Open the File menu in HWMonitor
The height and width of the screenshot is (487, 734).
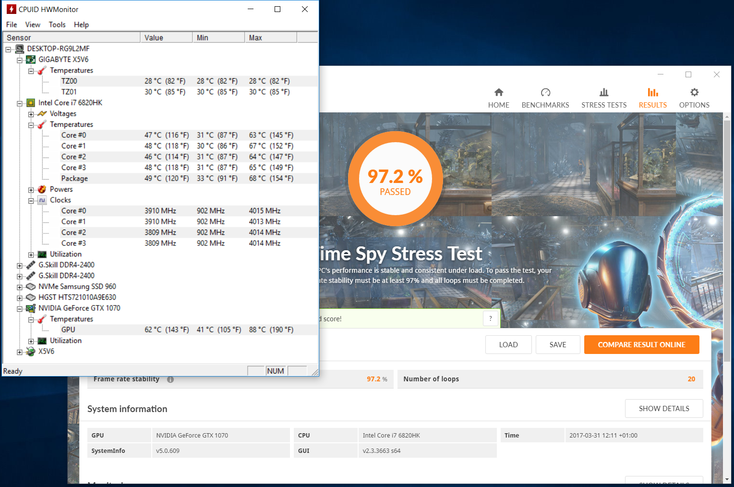12,24
